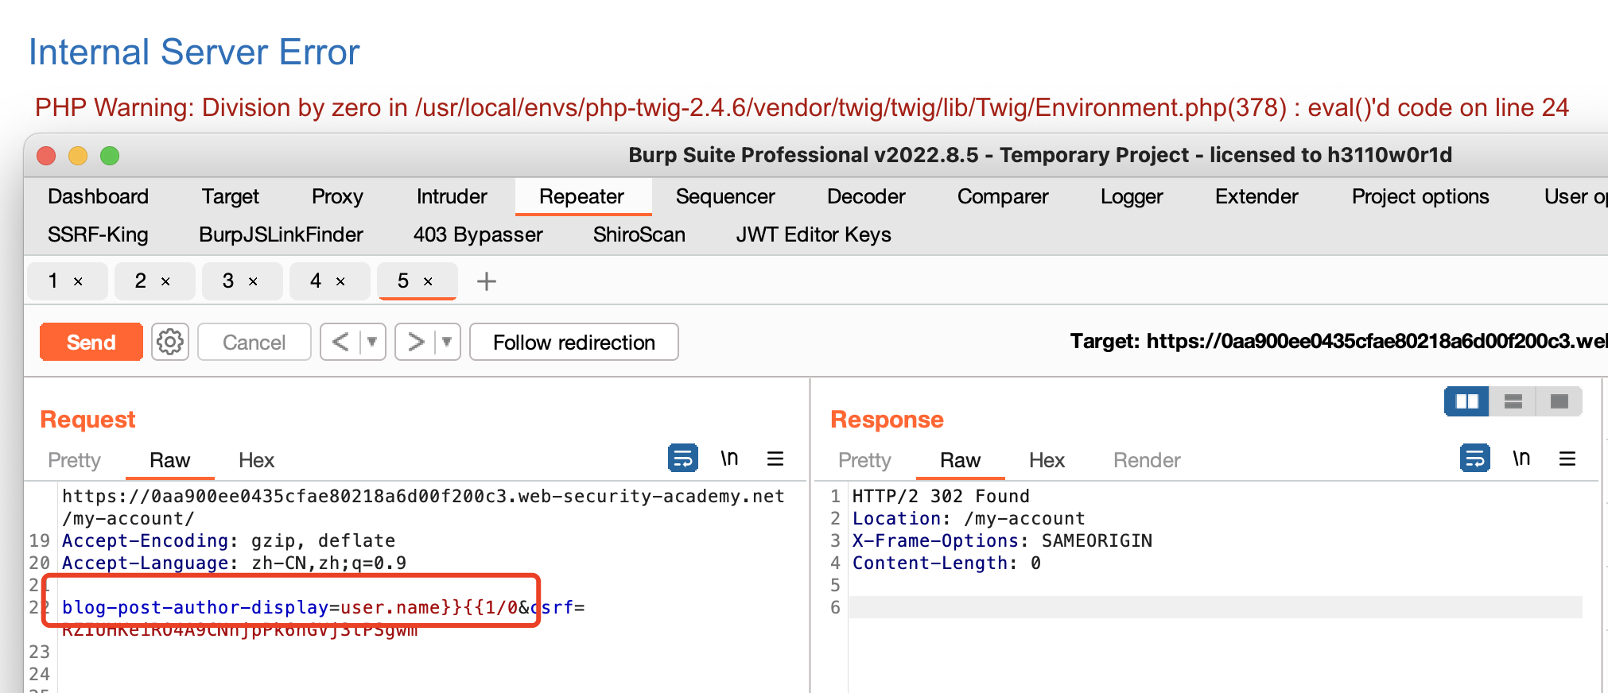
Task: Expand the history forward dropdown arrow
Action: pos(447,342)
